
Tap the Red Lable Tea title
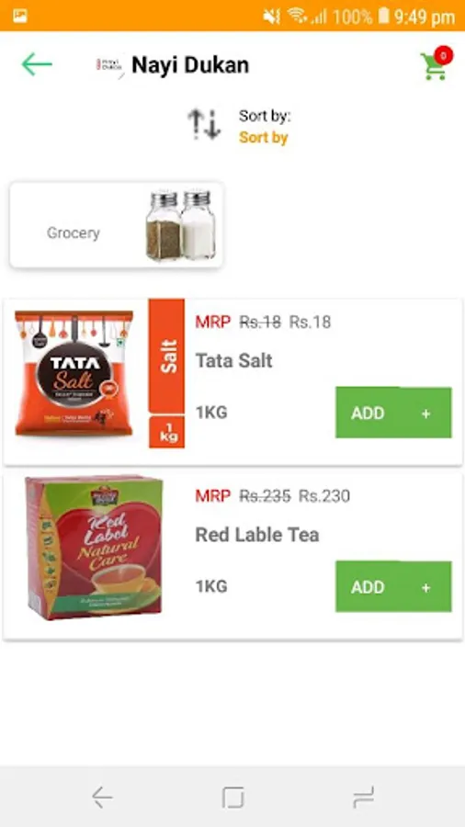coord(257,535)
